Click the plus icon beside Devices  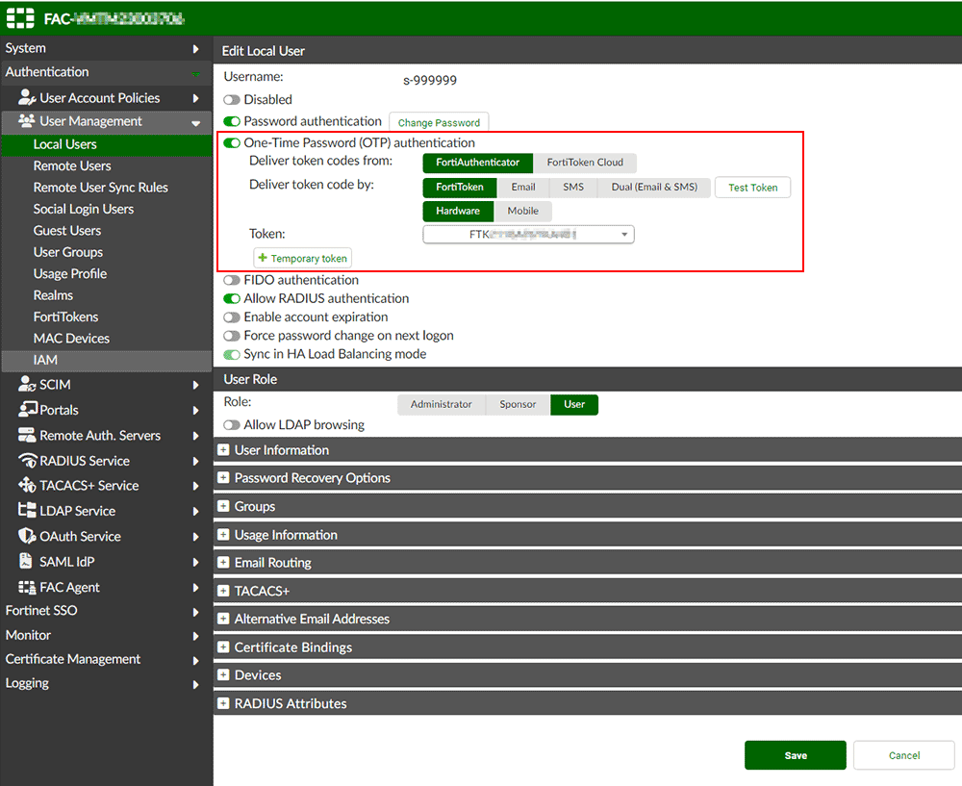(223, 675)
